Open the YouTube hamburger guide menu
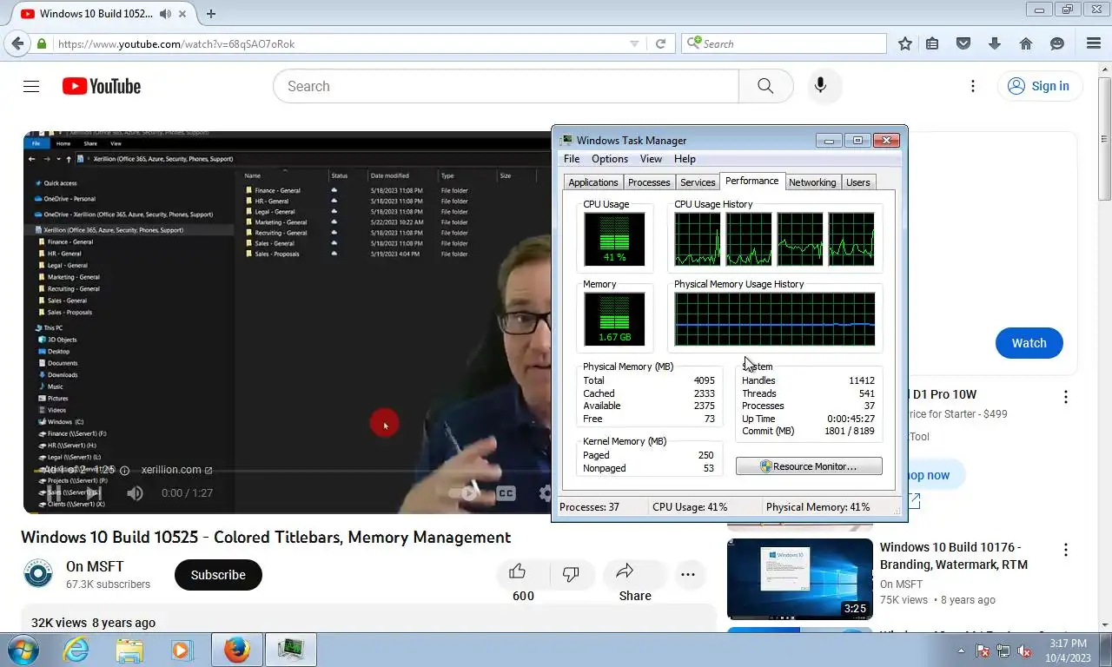Viewport: 1112px width, 667px height. pos(31,86)
